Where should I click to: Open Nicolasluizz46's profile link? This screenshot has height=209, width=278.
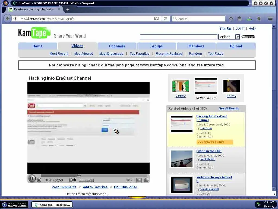[x=209, y=189]
